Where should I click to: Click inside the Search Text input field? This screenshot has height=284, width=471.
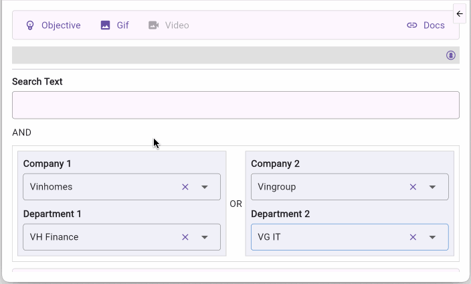pos(235,105)
